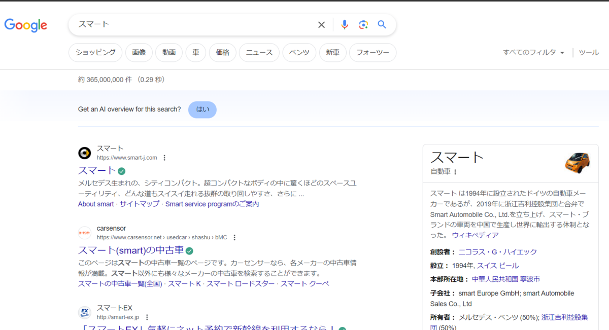Select the フォーツー filter chip

tap(373, 52)
